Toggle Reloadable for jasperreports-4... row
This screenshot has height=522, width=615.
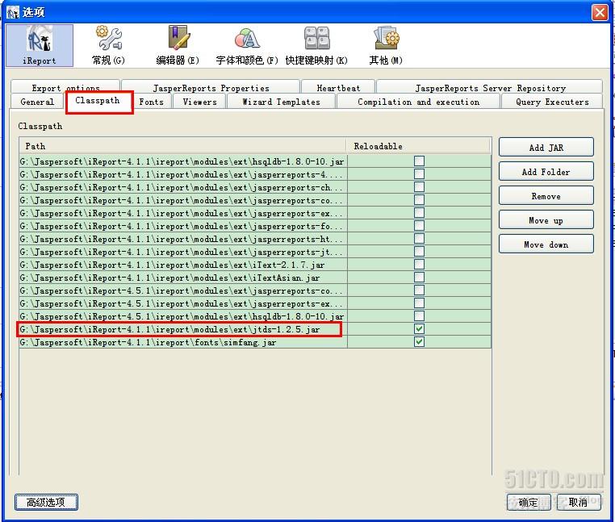click(420, 174)
